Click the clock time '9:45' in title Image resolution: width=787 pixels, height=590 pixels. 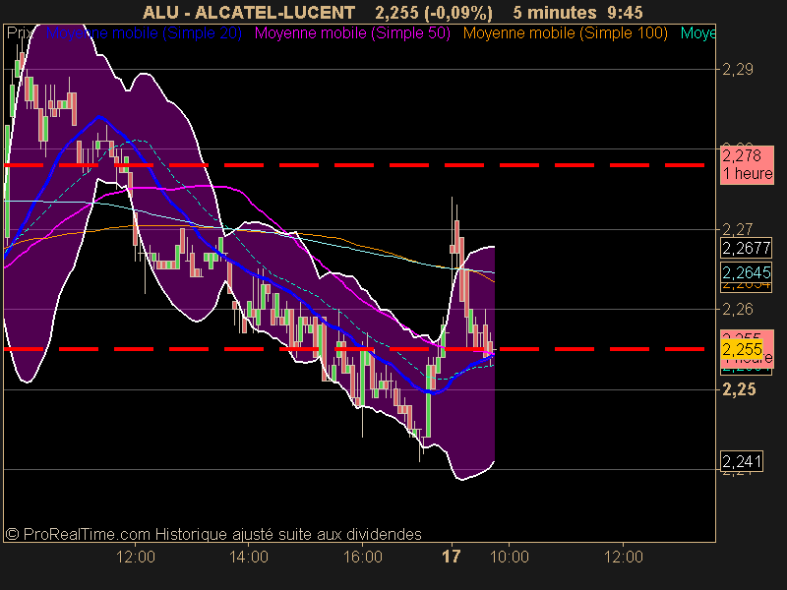pos(625,12)
